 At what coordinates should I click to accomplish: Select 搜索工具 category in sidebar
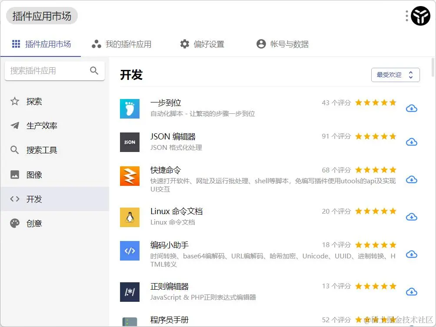click(55, 150)
